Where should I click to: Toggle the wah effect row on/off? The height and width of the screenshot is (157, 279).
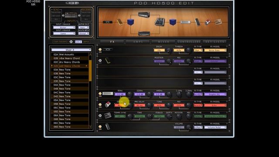[x=100, y=61]
